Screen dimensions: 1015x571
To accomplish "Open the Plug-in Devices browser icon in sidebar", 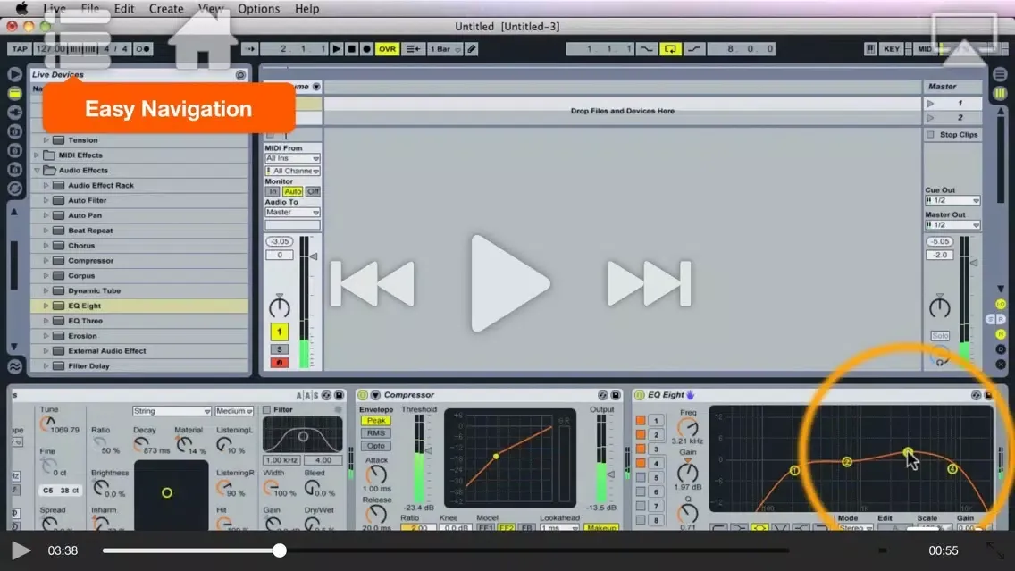I will (14, 112).
